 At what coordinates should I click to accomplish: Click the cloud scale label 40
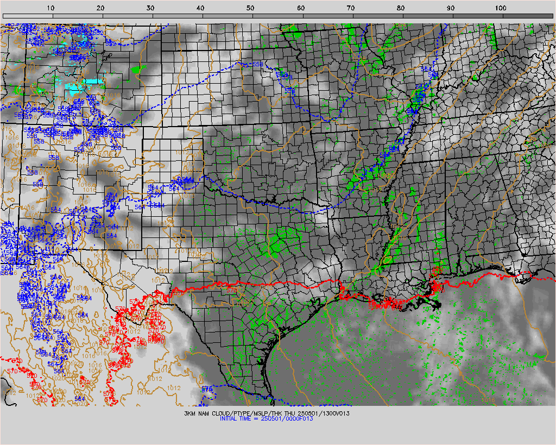200,8
